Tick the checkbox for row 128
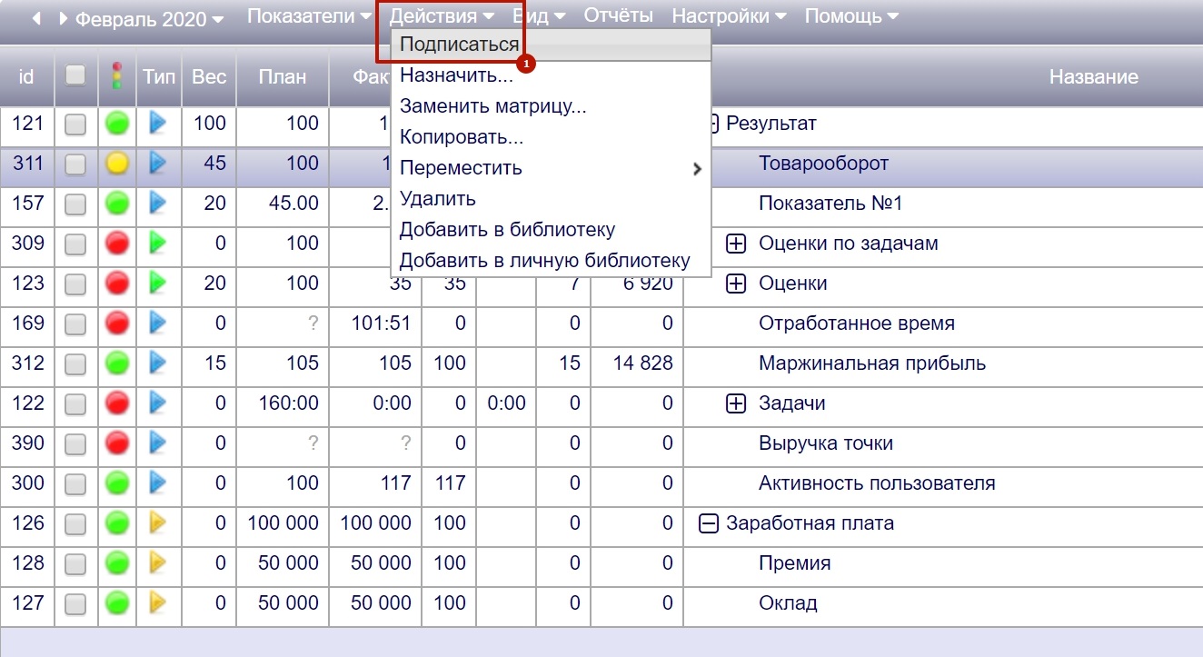 tap(75, 564)
